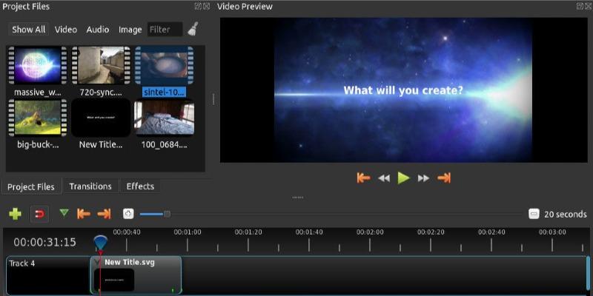Select the New Title.svg clip on Track 4
This screenshot has width=593, height=296.
pos(136,275)
